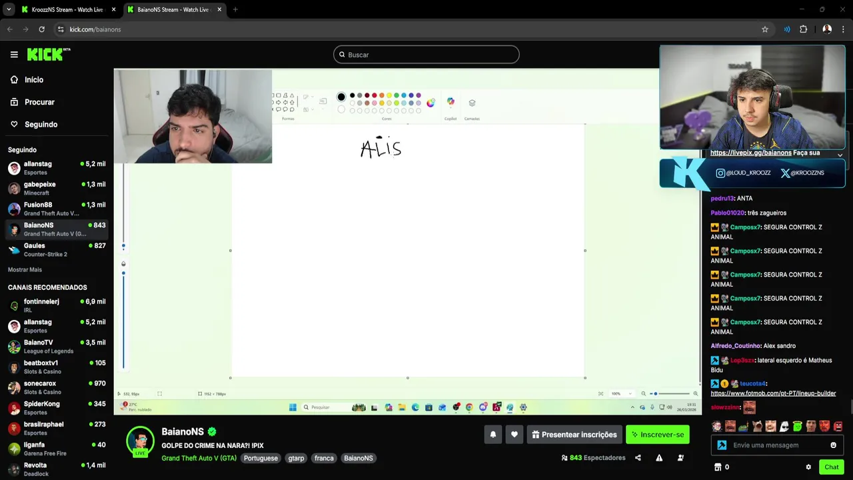Click the gtarp tag
This screenshot has height=480, width=853.
[296, 458]
